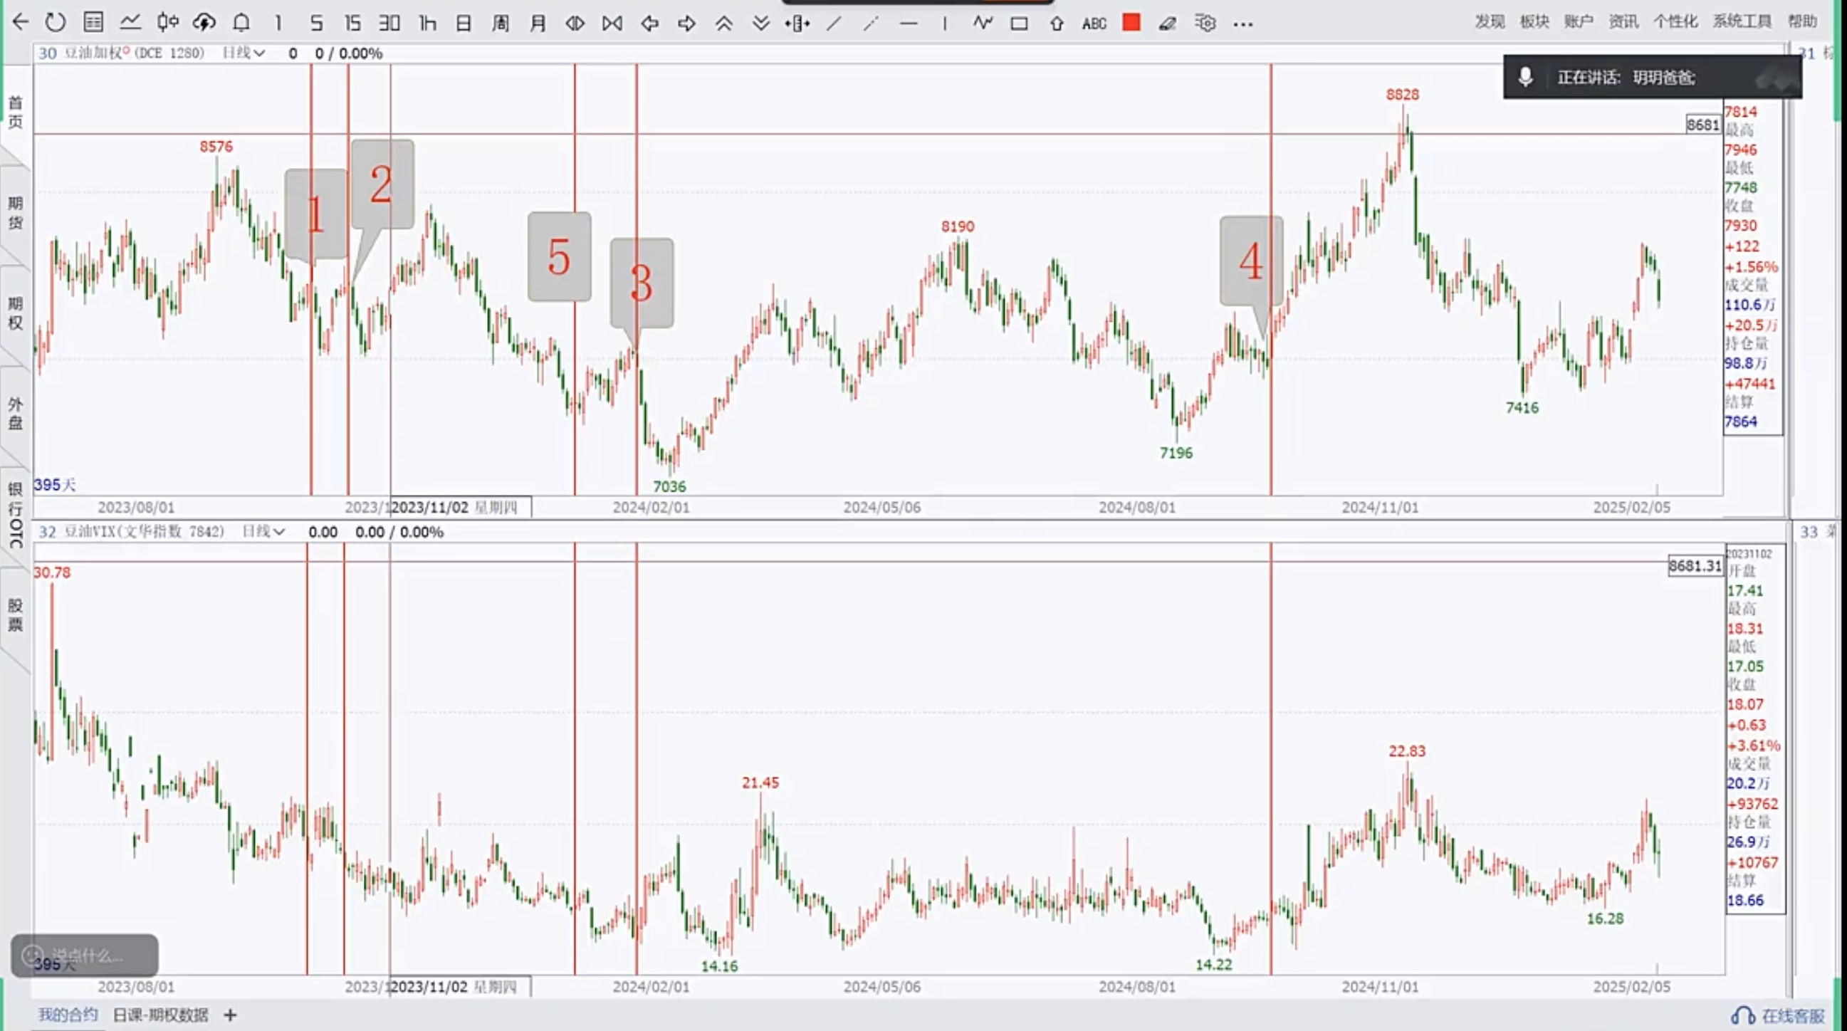Open the alert bell icon
This screenshot has width=1847, height=1031.
(x=241, y=23)
